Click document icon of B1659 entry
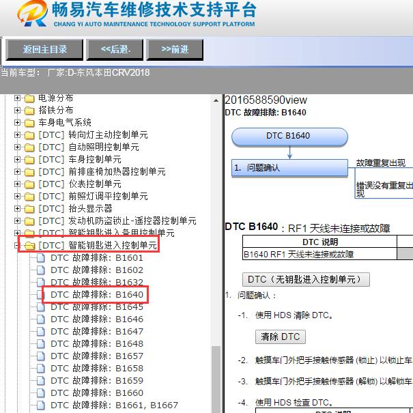The width and height of the screenshot is (413, 413). point(40,381)
